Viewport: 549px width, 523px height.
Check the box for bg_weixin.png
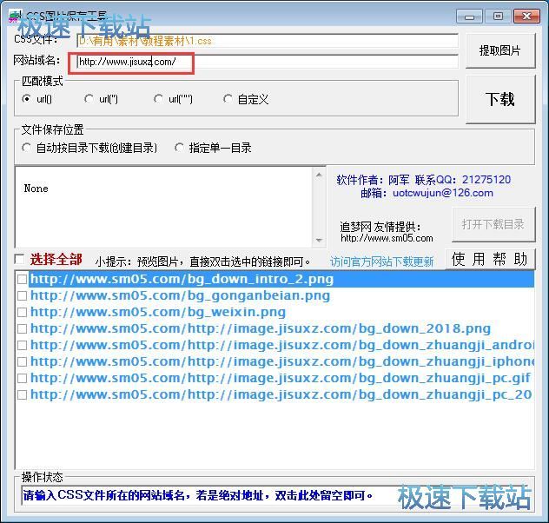pyautogui.click(x=22, y=312)
